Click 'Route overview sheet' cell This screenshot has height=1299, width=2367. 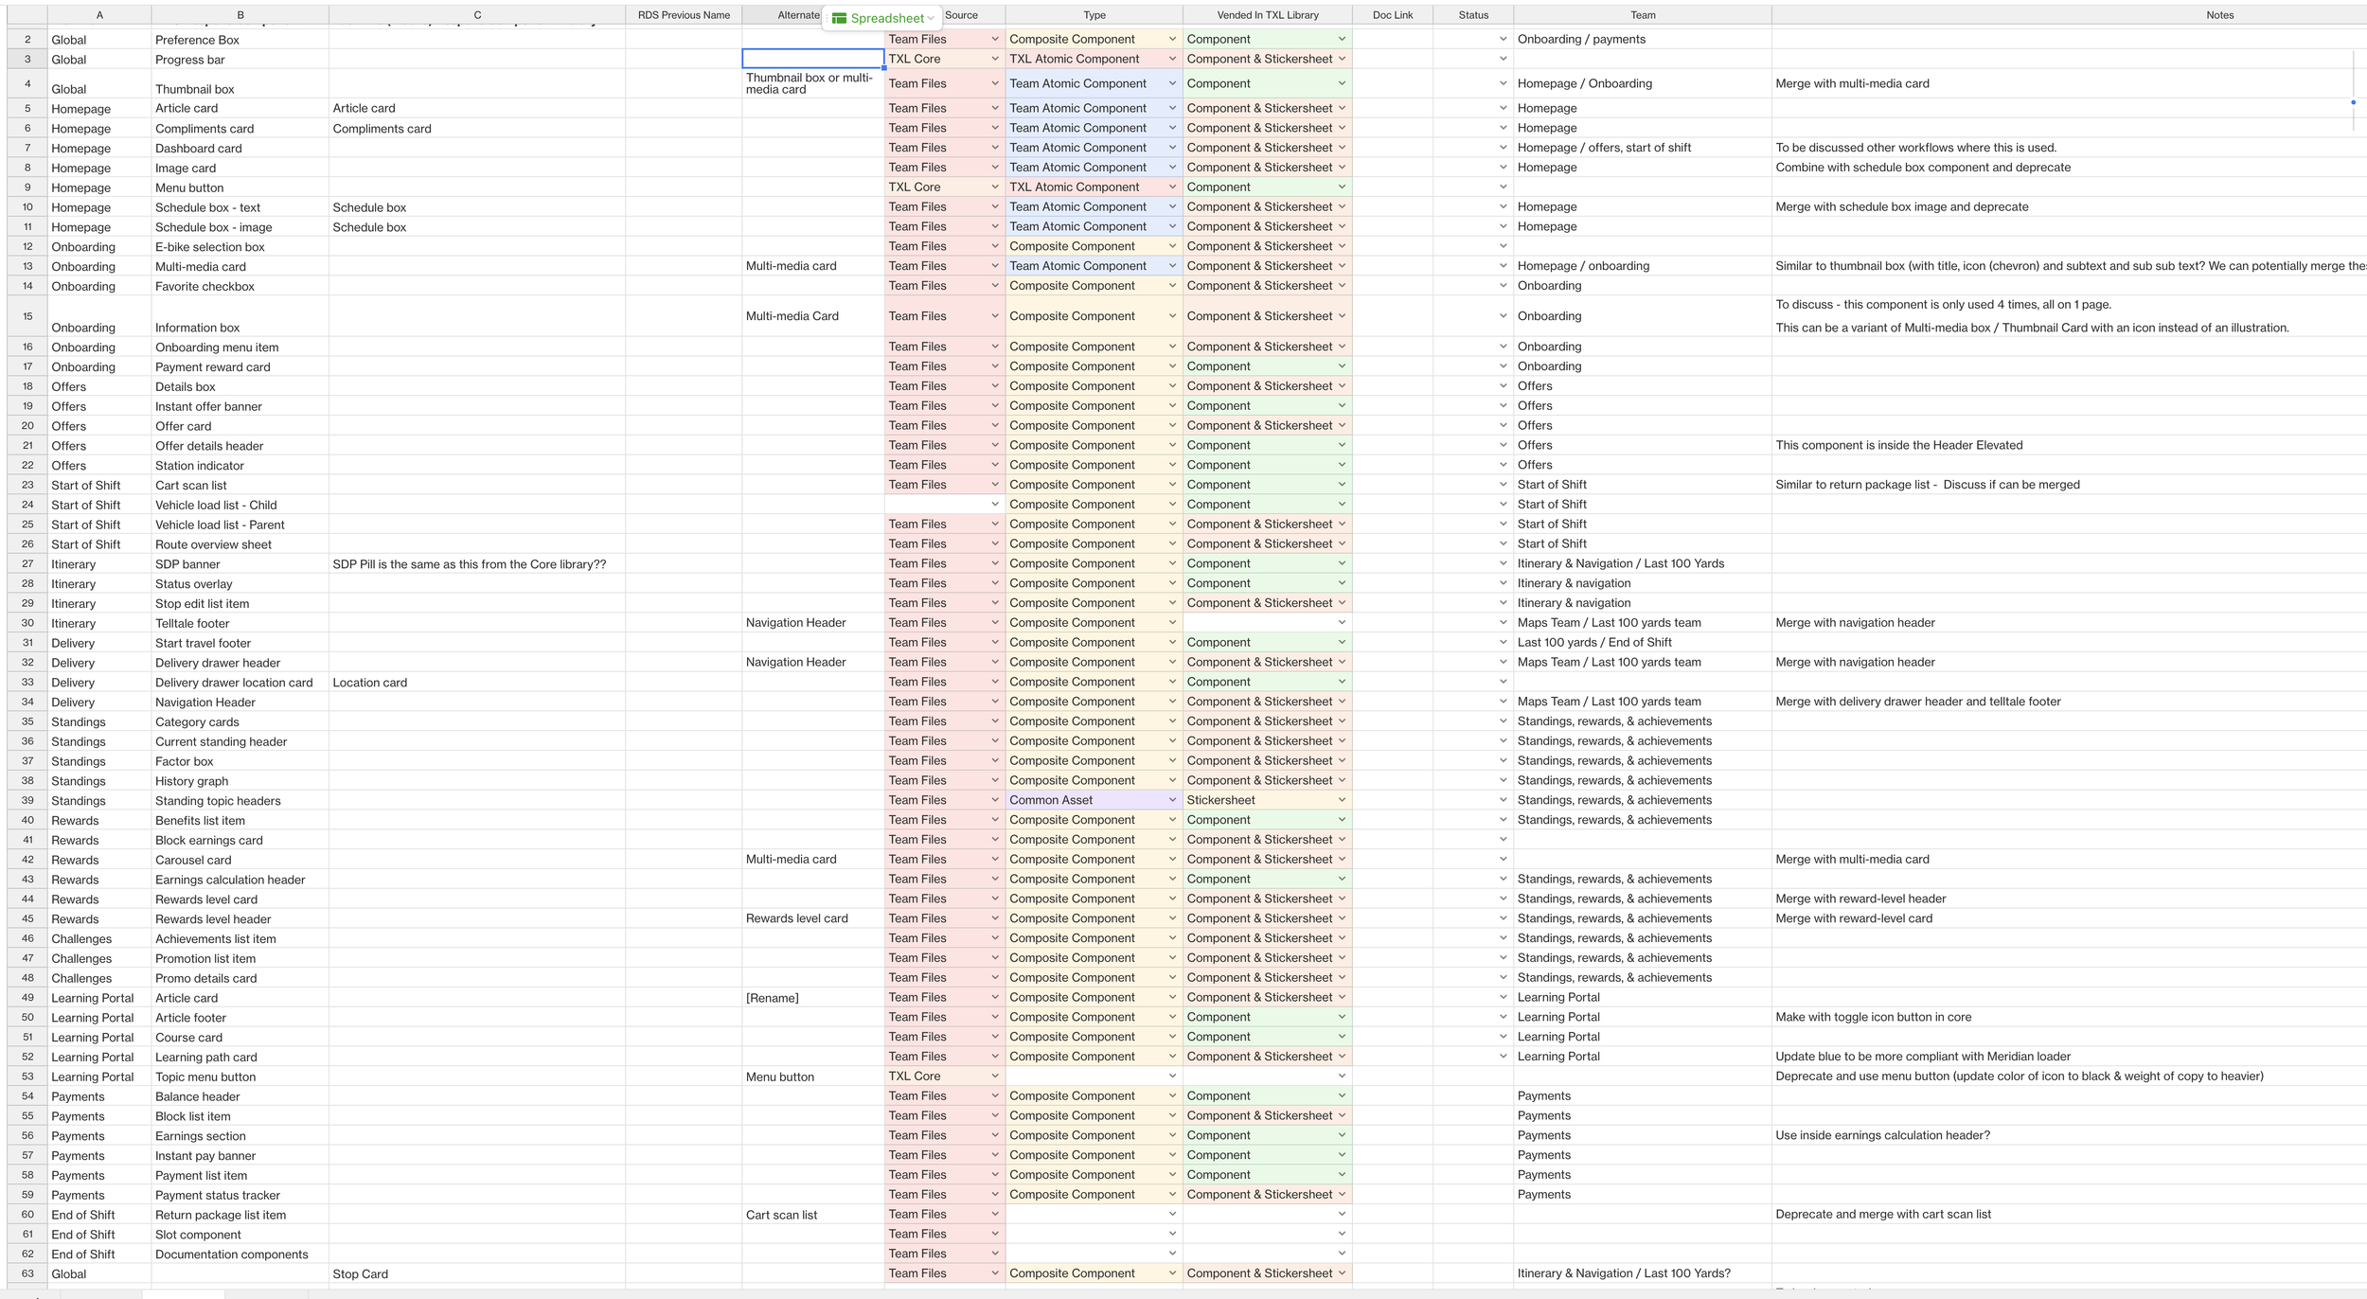240,544
